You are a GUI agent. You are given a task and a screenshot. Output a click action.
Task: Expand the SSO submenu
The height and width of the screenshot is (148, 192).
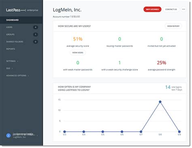(9, 68)
